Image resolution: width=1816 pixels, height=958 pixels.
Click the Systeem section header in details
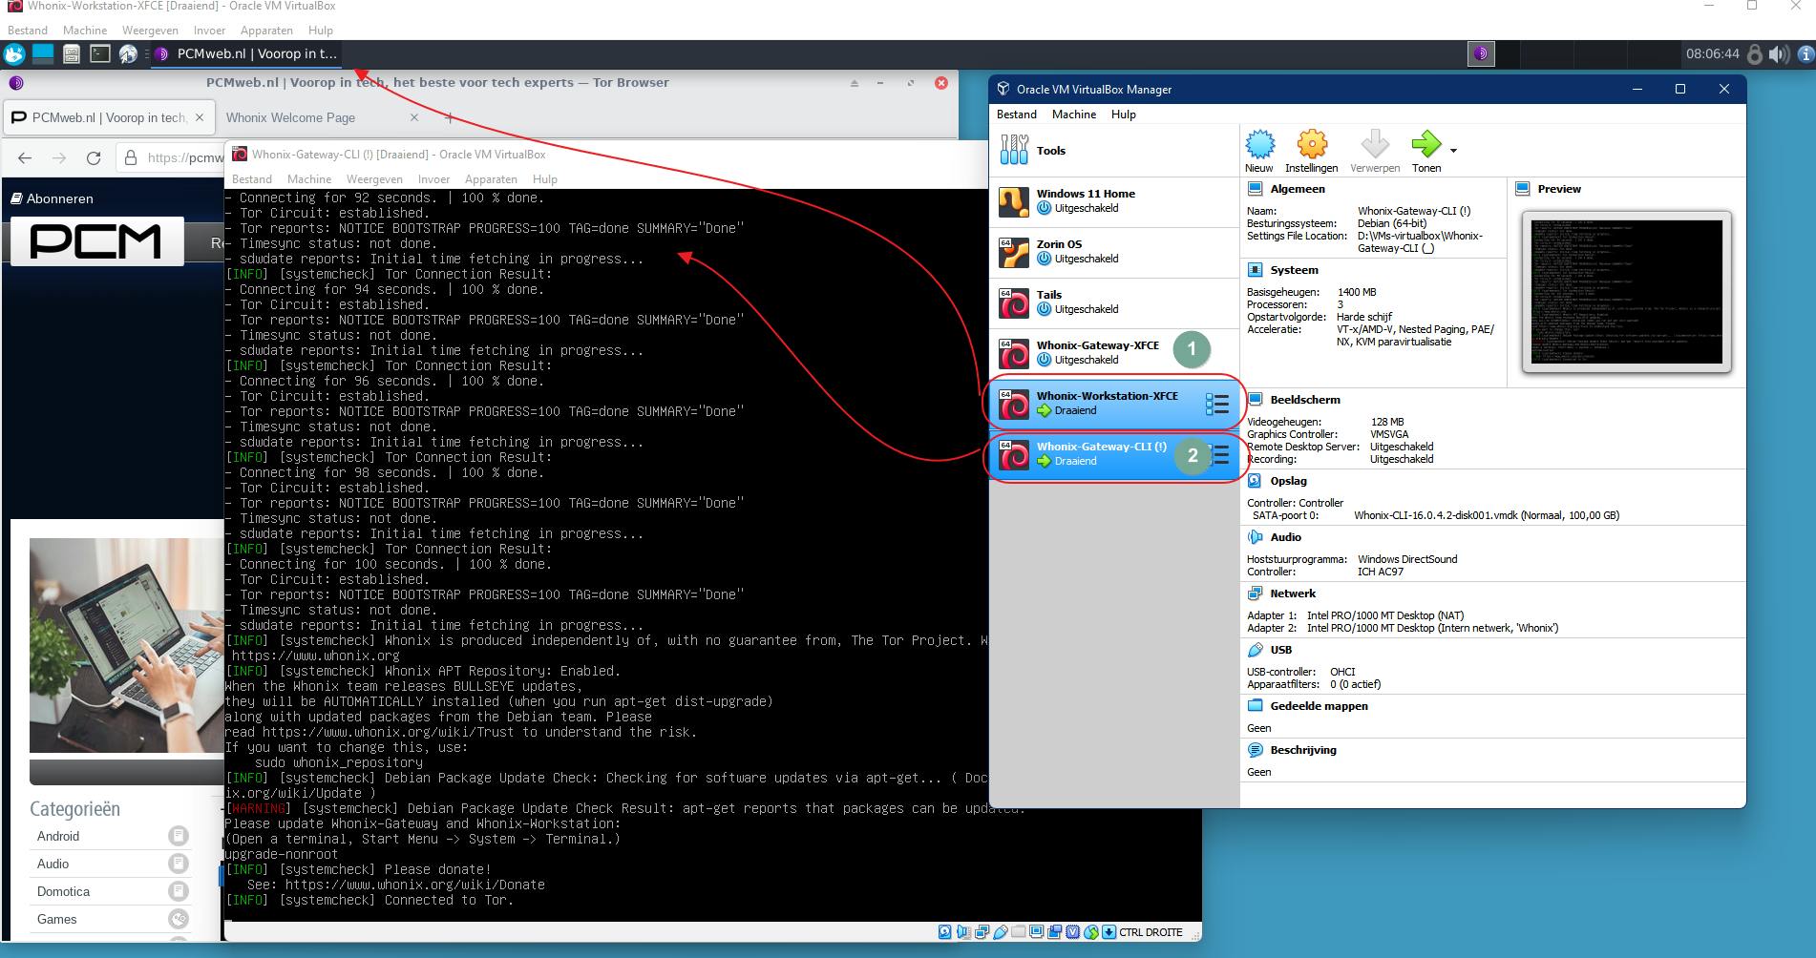[x=1294, y=270]
